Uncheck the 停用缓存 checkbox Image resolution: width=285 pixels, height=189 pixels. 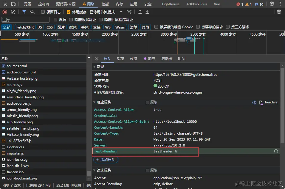(69, 12)
